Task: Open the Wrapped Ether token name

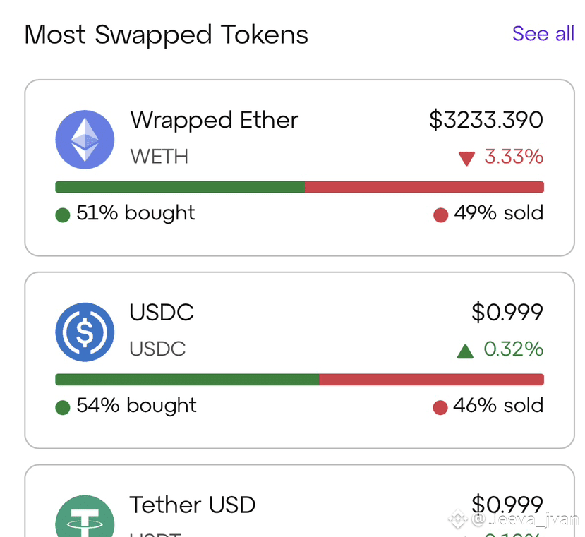Action: pos(214,120)
